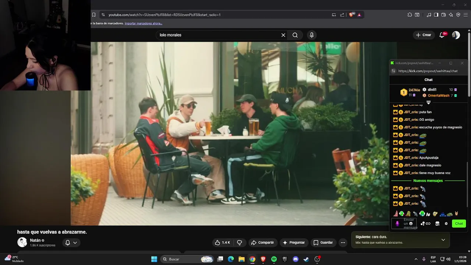Screen dimensions: 471x265
Task: Click Kick popout site info icon
Action: 393,71
